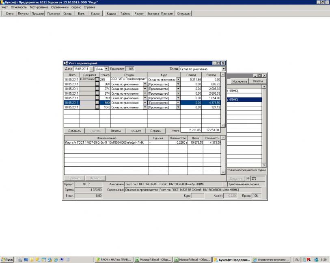Open Куда dropdown in the first row
The image size is (330, 263).
178,80
